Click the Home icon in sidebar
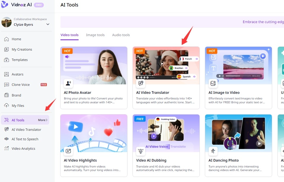 (6, 39)
